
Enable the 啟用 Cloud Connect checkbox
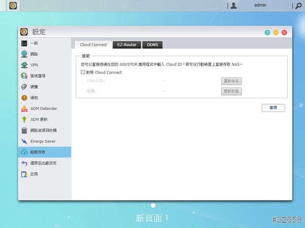click(83, 72)
